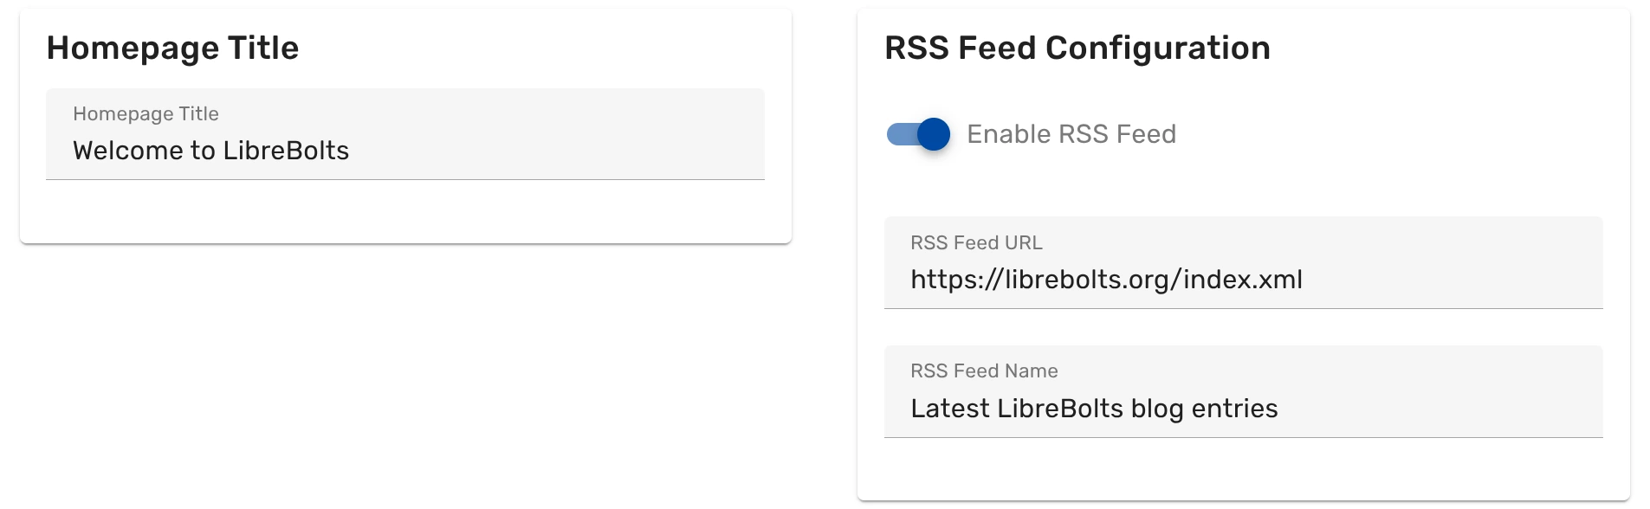Select 'Latest LibreBolts blog entries' text
This screenshot has width=1650, height=509.
point(1094,407)
